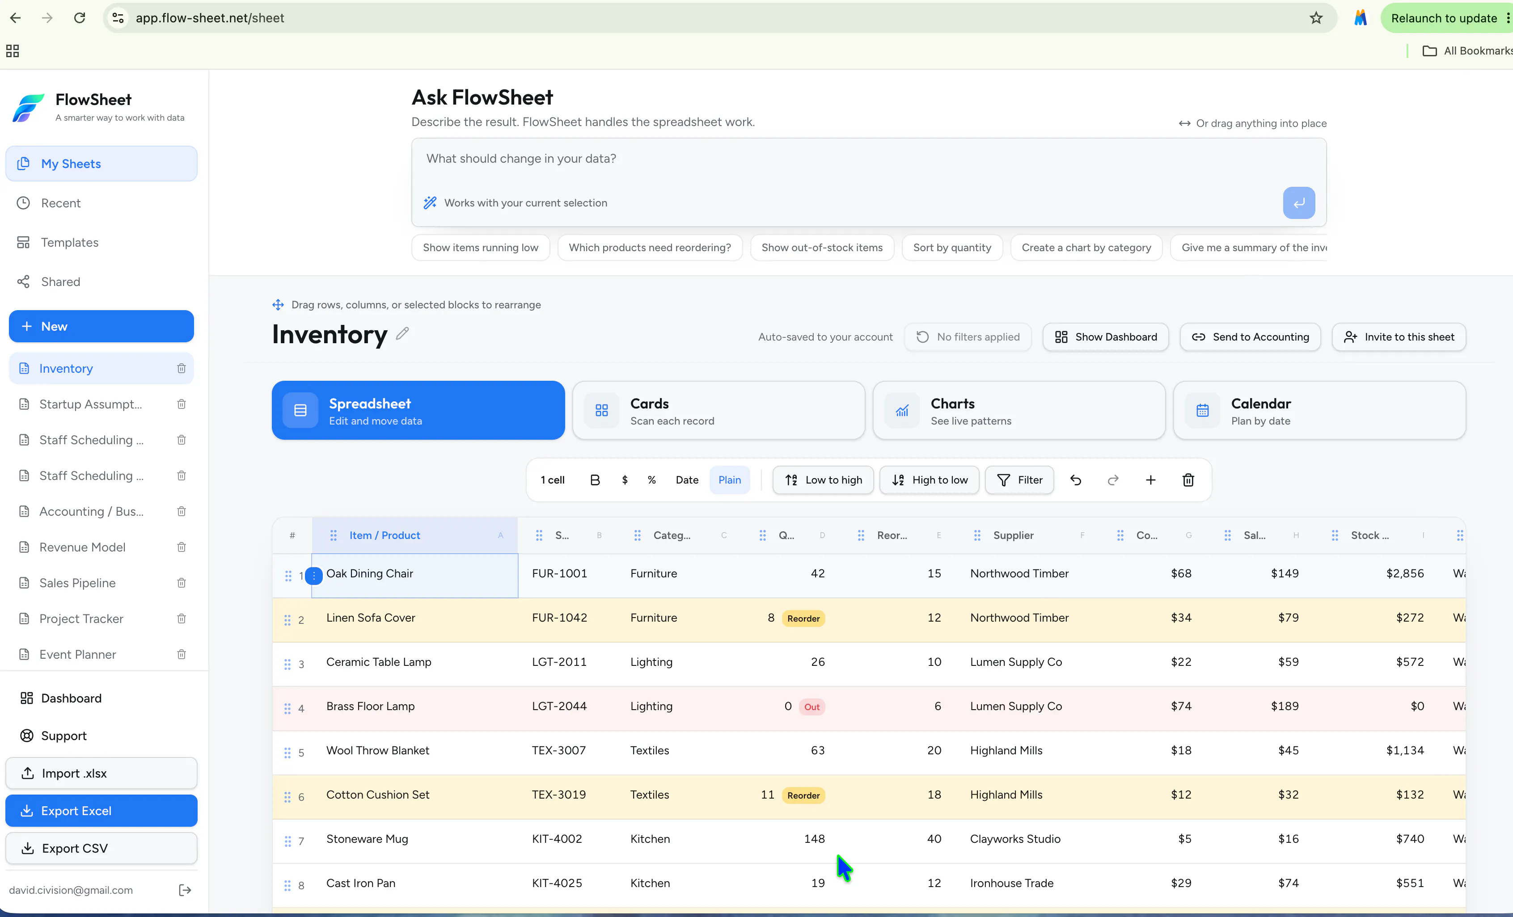
Task: Delete the Startup Assumpt... sheet via trash icon
Action: tap(181, 404)
